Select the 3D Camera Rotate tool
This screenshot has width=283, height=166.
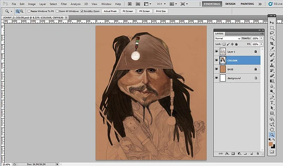272,124
